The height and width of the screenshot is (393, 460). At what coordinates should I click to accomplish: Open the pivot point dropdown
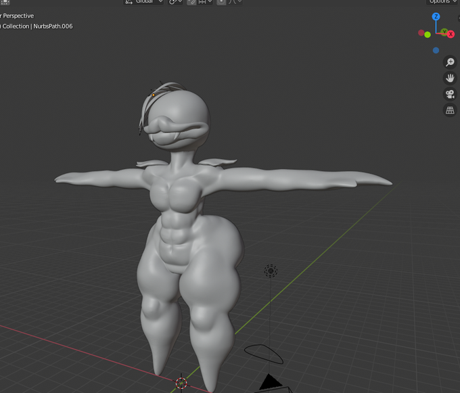175,2
